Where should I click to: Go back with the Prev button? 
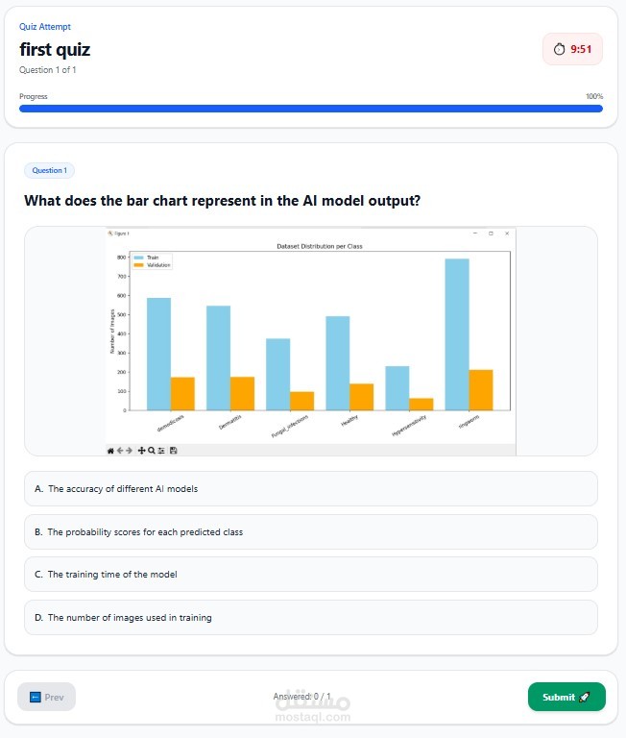coord(46,697)
